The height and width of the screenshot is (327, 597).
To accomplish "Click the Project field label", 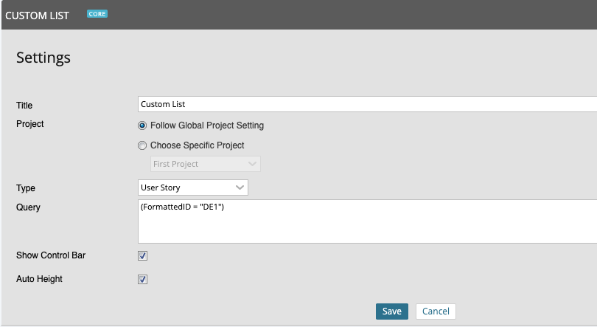I will (30, 124).
